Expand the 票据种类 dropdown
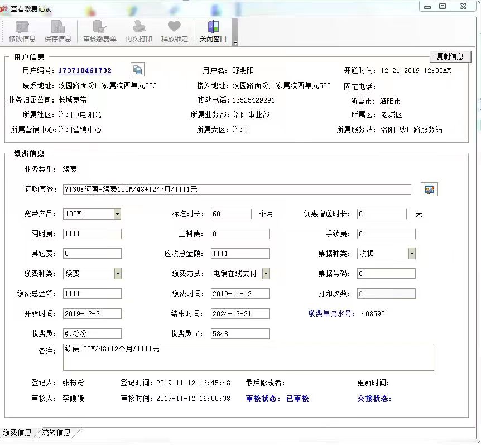Viewport: 481px width, 445px height. click(x=412, y=254)
